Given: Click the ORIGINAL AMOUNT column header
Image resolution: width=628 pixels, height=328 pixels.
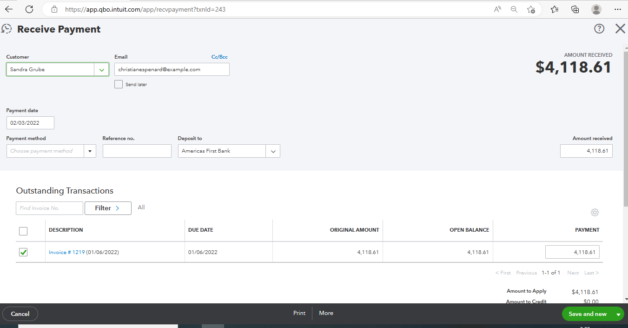Looking at the screenshot, I should (x=354, y=230).
